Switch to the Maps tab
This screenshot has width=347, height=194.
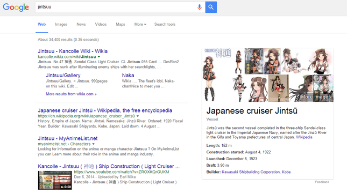point(121,24)
